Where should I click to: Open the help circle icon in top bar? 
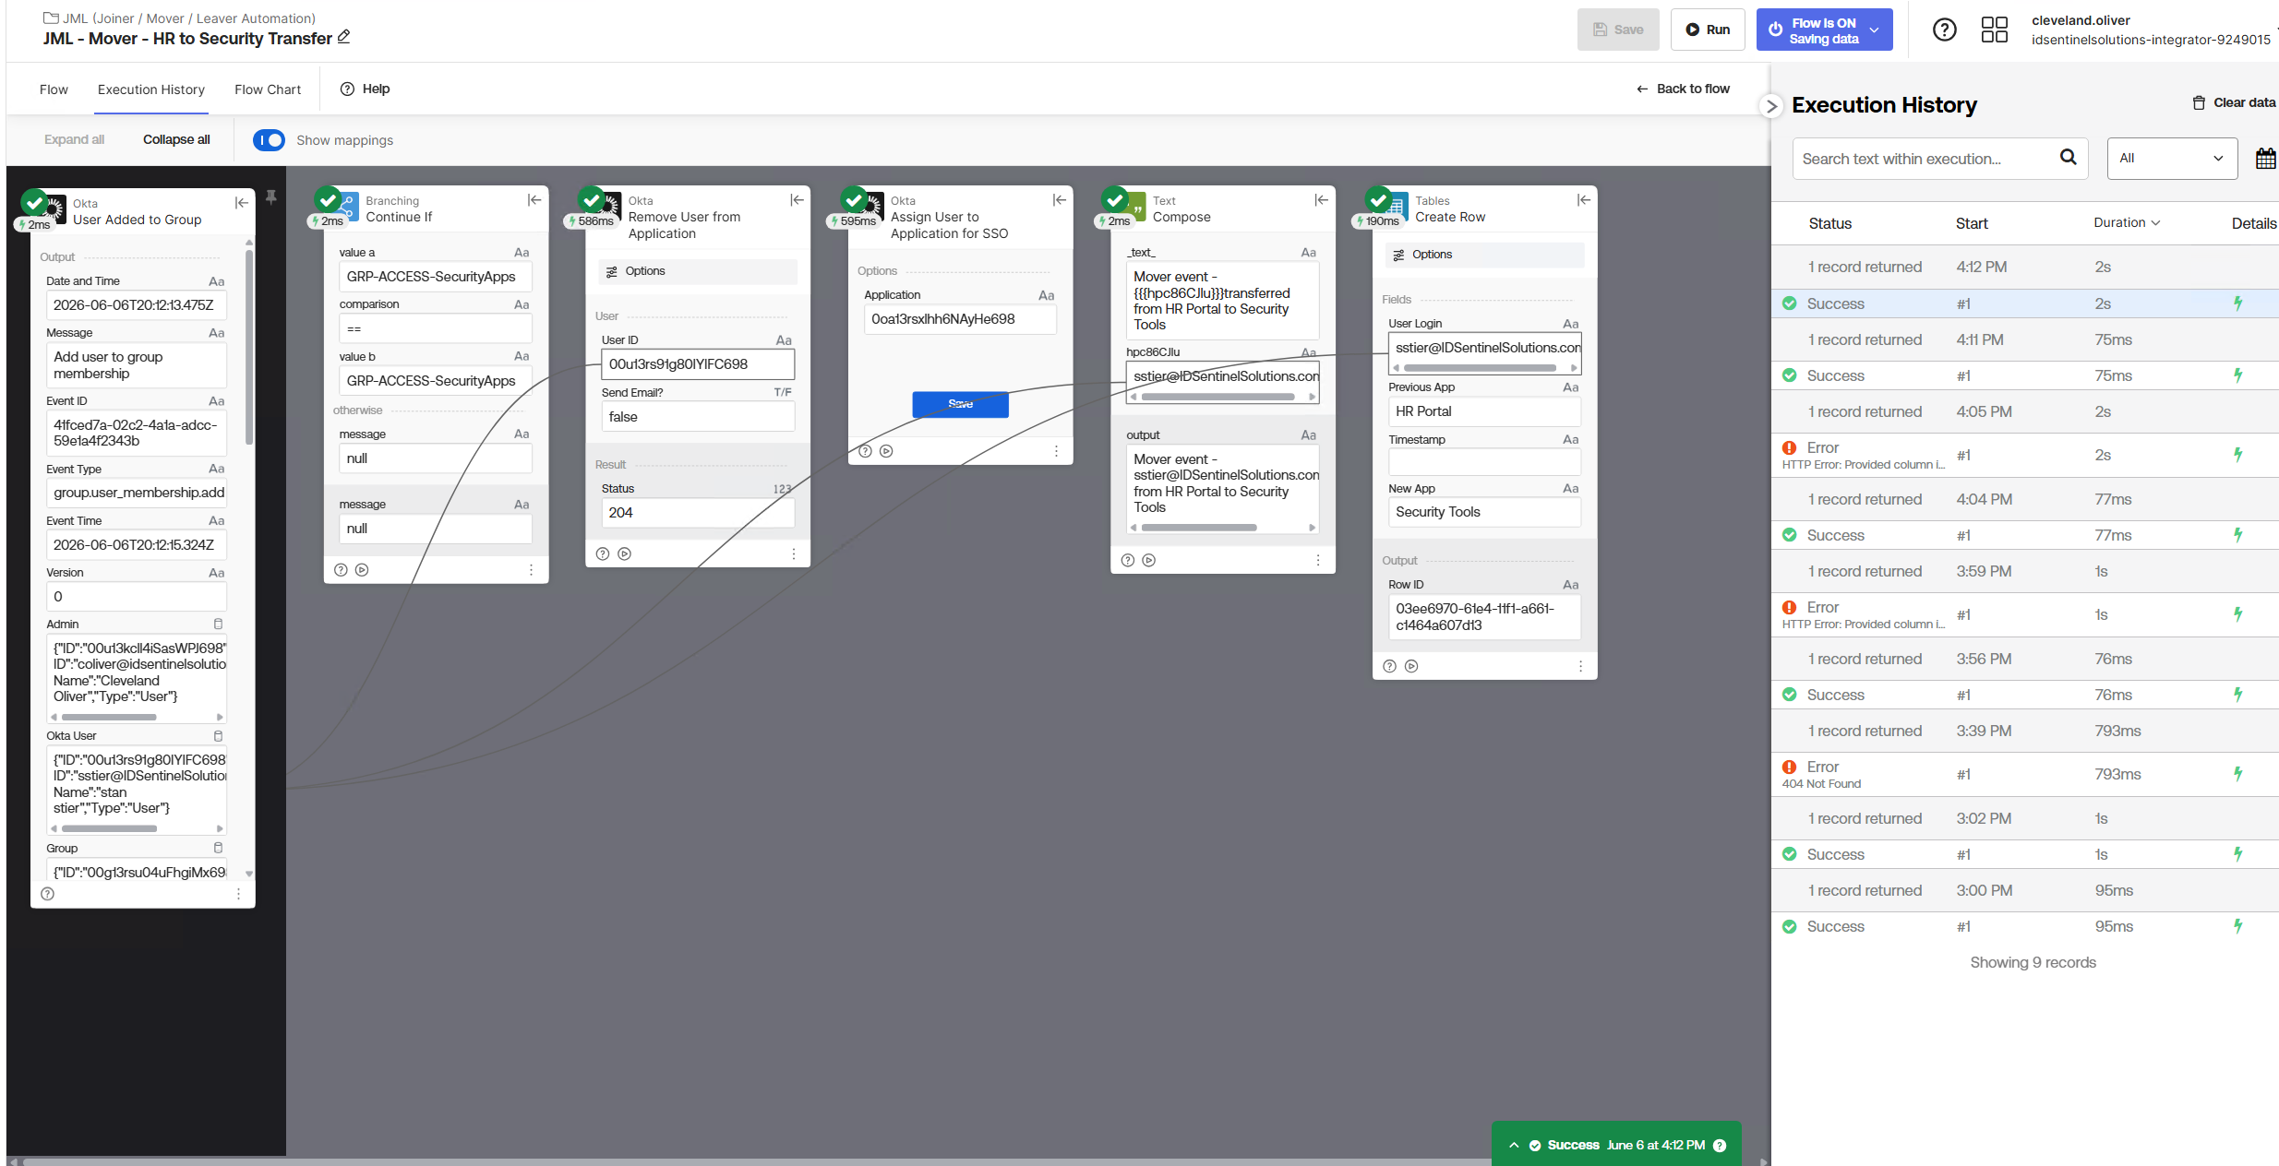click(1944, 30)
